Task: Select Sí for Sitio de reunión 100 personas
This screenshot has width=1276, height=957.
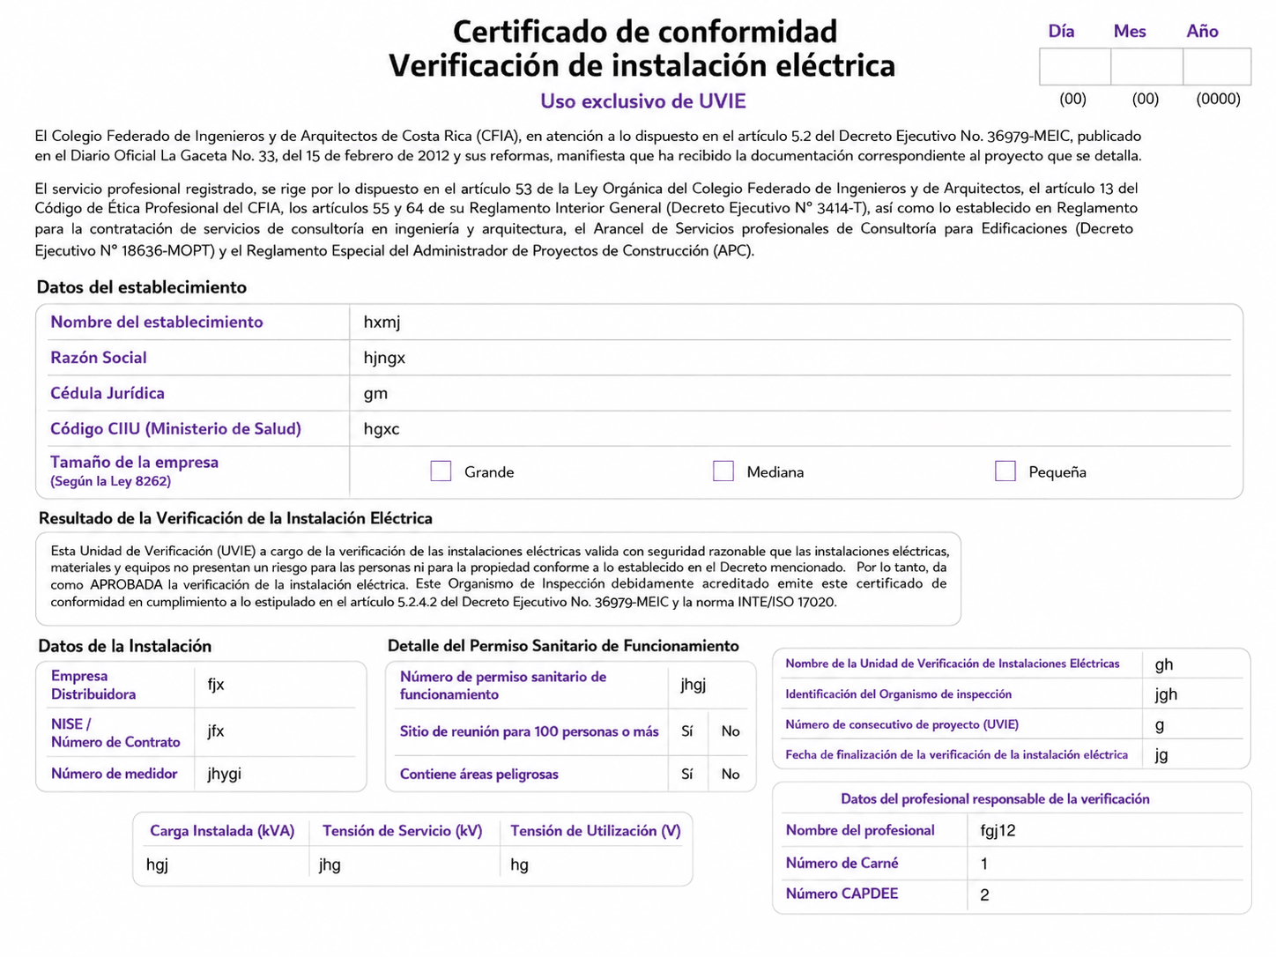Action: click(x=687, y=731)
